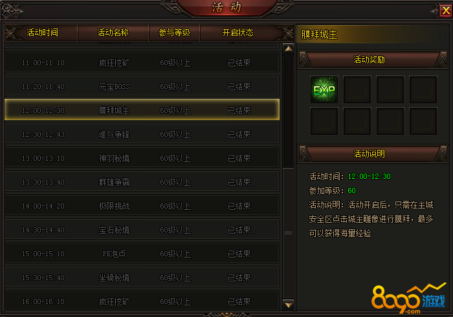Select the highlighted 膜拜城主 row
The height and width of the screenshot is (317, 453).
coord(142,110)
